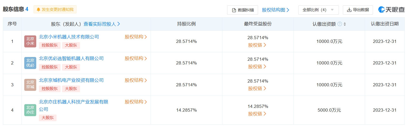Viewport: 409px width, 130px height.
Task: Click the 序号 column header
Action: pos(12,24)
